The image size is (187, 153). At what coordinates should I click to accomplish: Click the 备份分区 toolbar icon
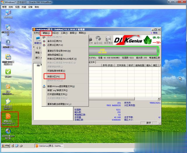point(98,40)
